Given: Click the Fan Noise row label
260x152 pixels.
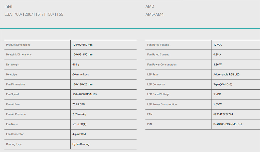Looking at the screenshot, I should pyautogui.click(x=12, y=124).
